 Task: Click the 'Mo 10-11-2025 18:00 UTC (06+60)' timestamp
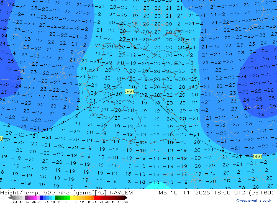point(216,192)
